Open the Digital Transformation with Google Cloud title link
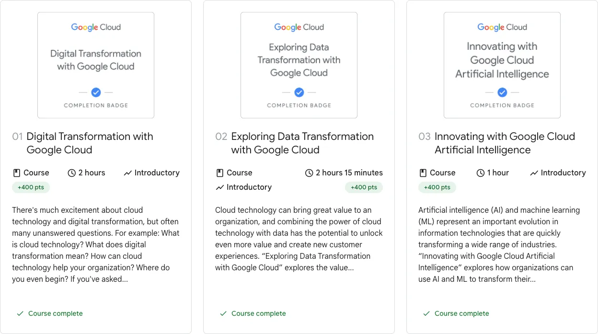 coord(90,143)
